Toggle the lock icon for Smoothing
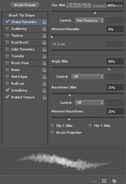The width and height of the screenshot is (126, 184). 44,90
